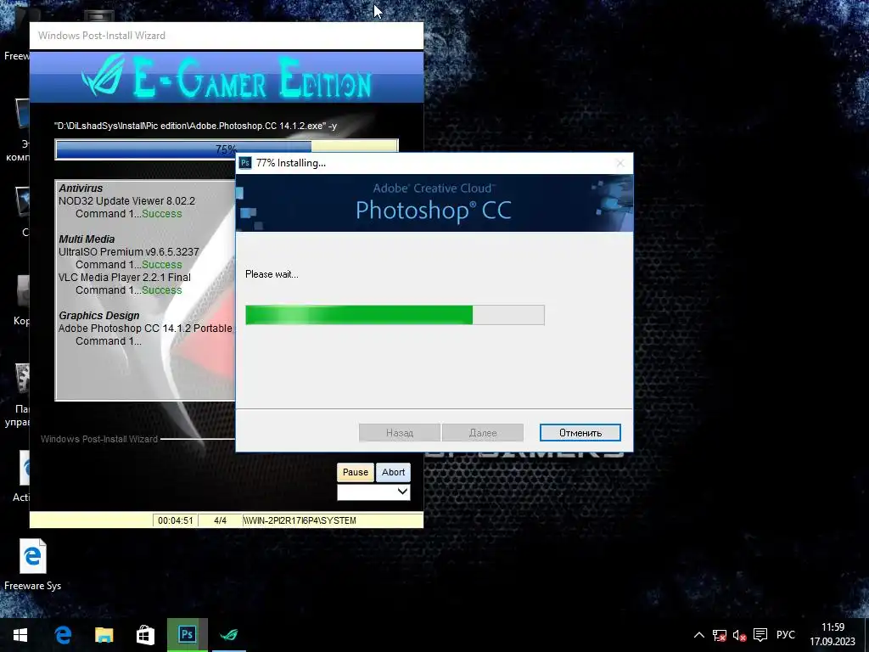Screen dimensions: 869x652
Task: Open the network status tray icon
Action: [720, 635]
